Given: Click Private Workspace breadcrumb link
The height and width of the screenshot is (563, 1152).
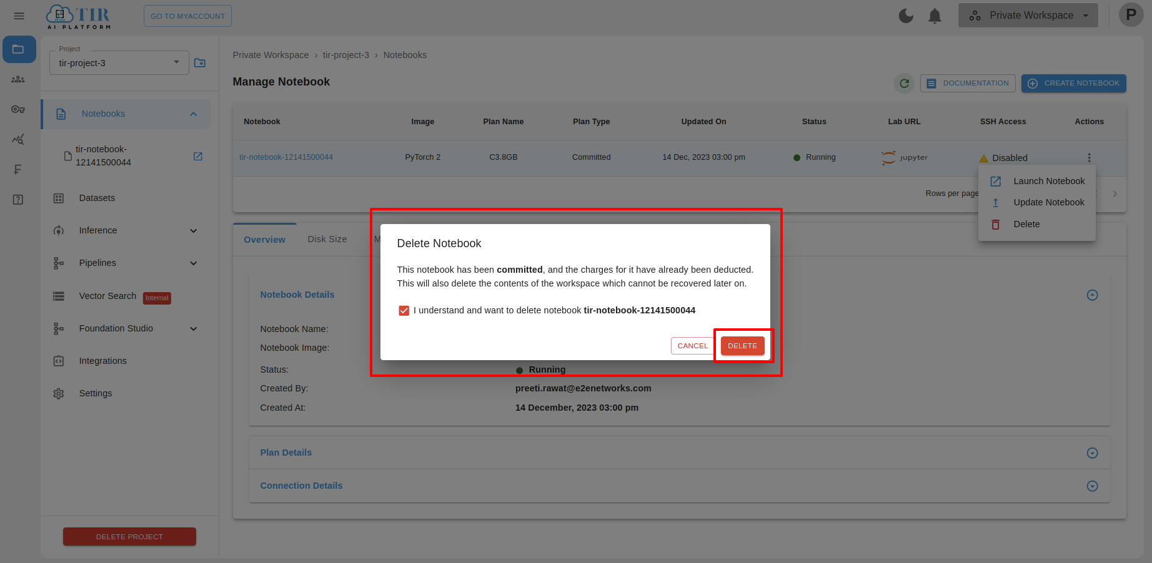Looking at the screenshot, I should 271,55.
